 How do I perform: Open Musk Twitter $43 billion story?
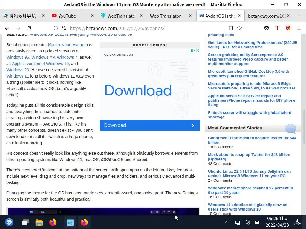coord(249,157)
